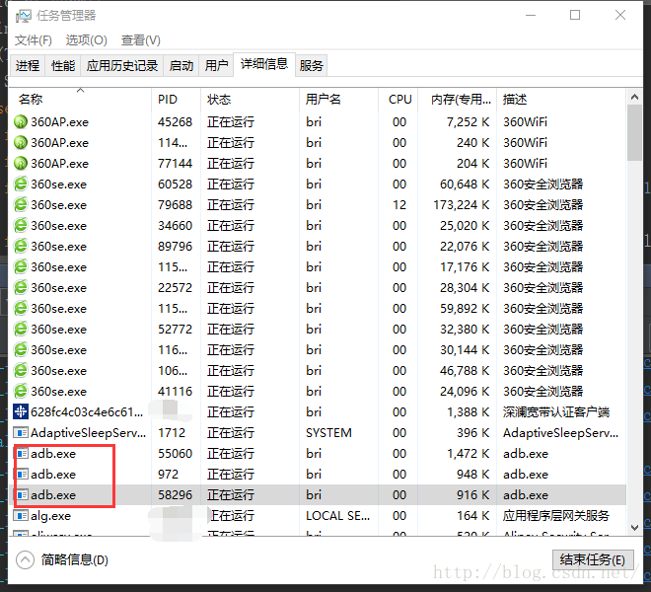
Task: Switch to the 用户 tab
Action: point(216,66)
